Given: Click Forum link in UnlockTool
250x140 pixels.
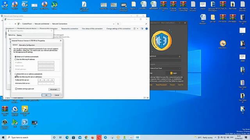Looking at the screenshot, I should pos(172,85).
